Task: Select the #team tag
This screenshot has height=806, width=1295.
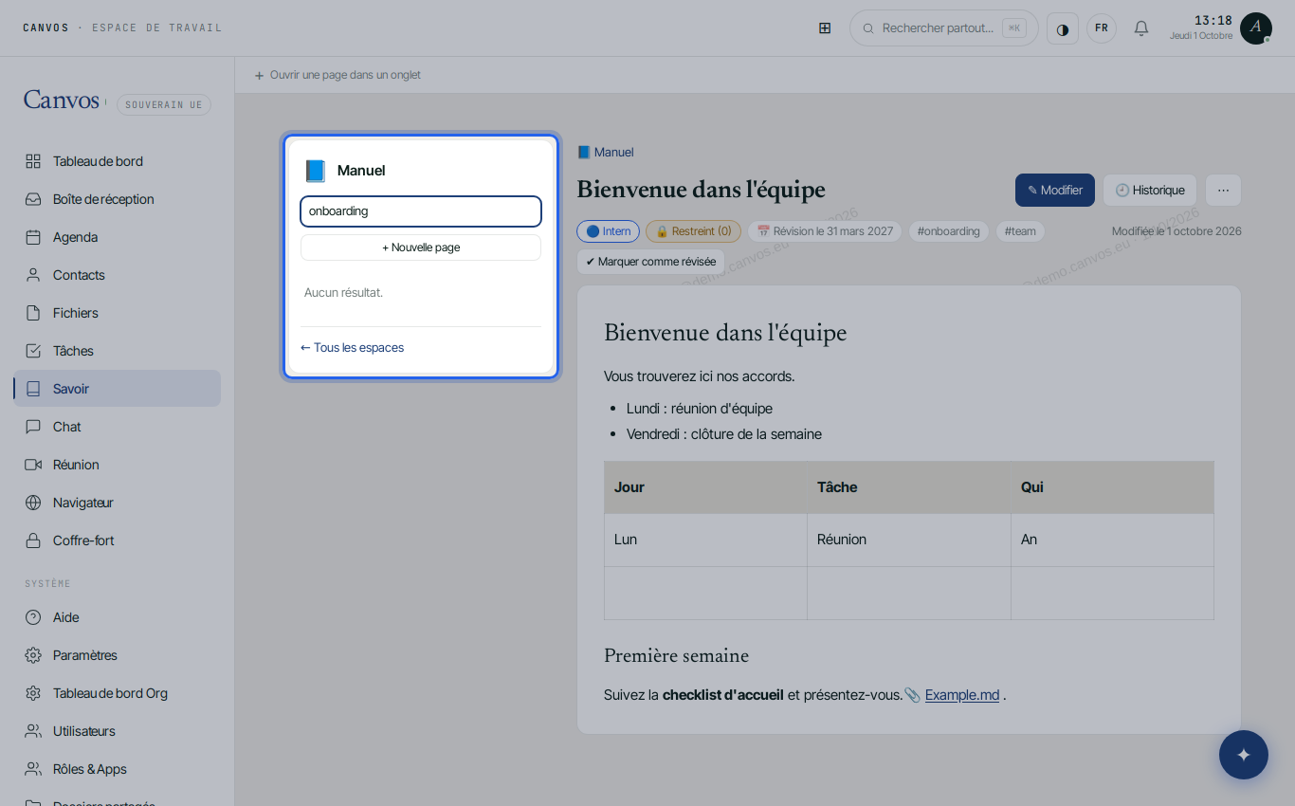Action: click(x=1020, y=231)
